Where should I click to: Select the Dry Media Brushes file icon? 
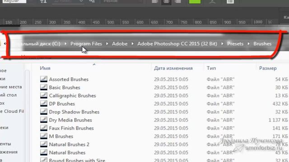coord(44,120)
